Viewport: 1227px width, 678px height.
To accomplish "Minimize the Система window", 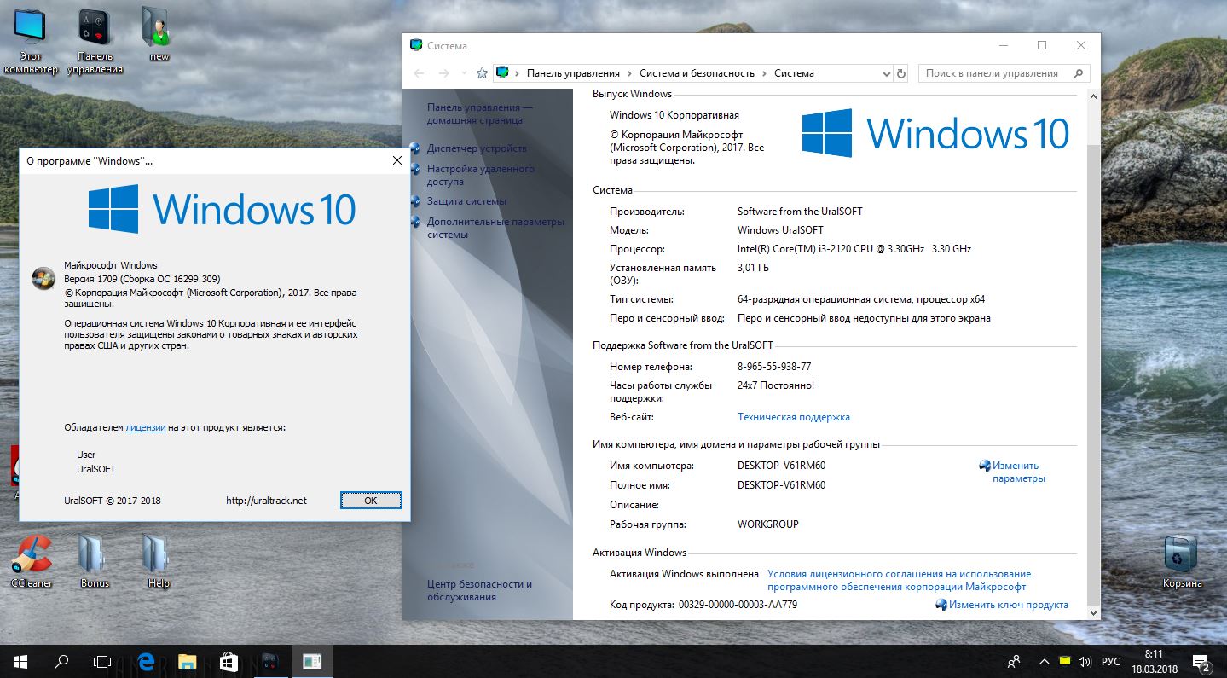I will click(1003, 45).
